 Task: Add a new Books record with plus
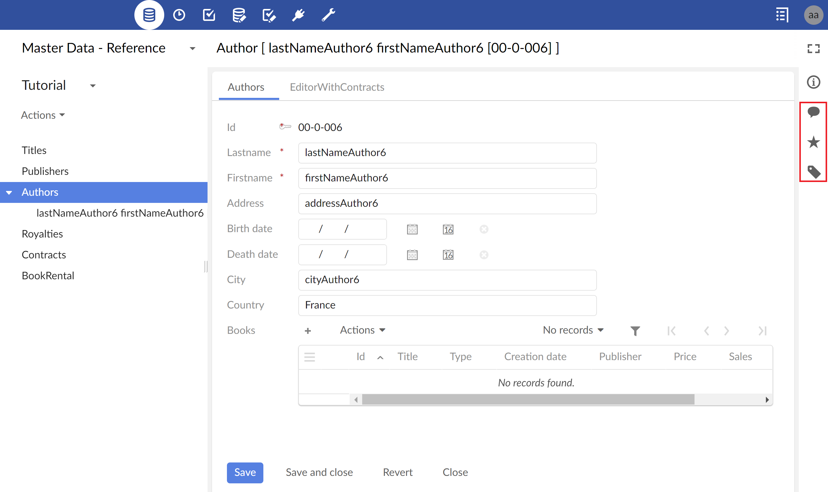[308, 331]
